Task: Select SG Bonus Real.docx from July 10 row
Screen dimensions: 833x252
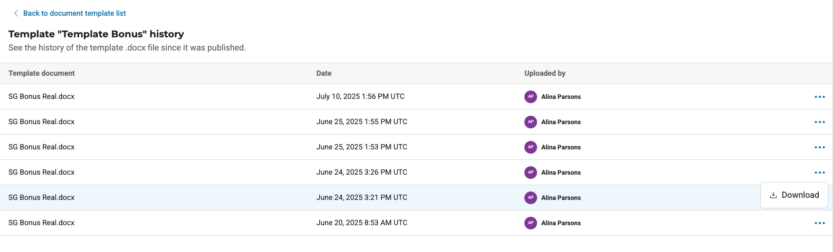Action: click(x=42, y=97)
